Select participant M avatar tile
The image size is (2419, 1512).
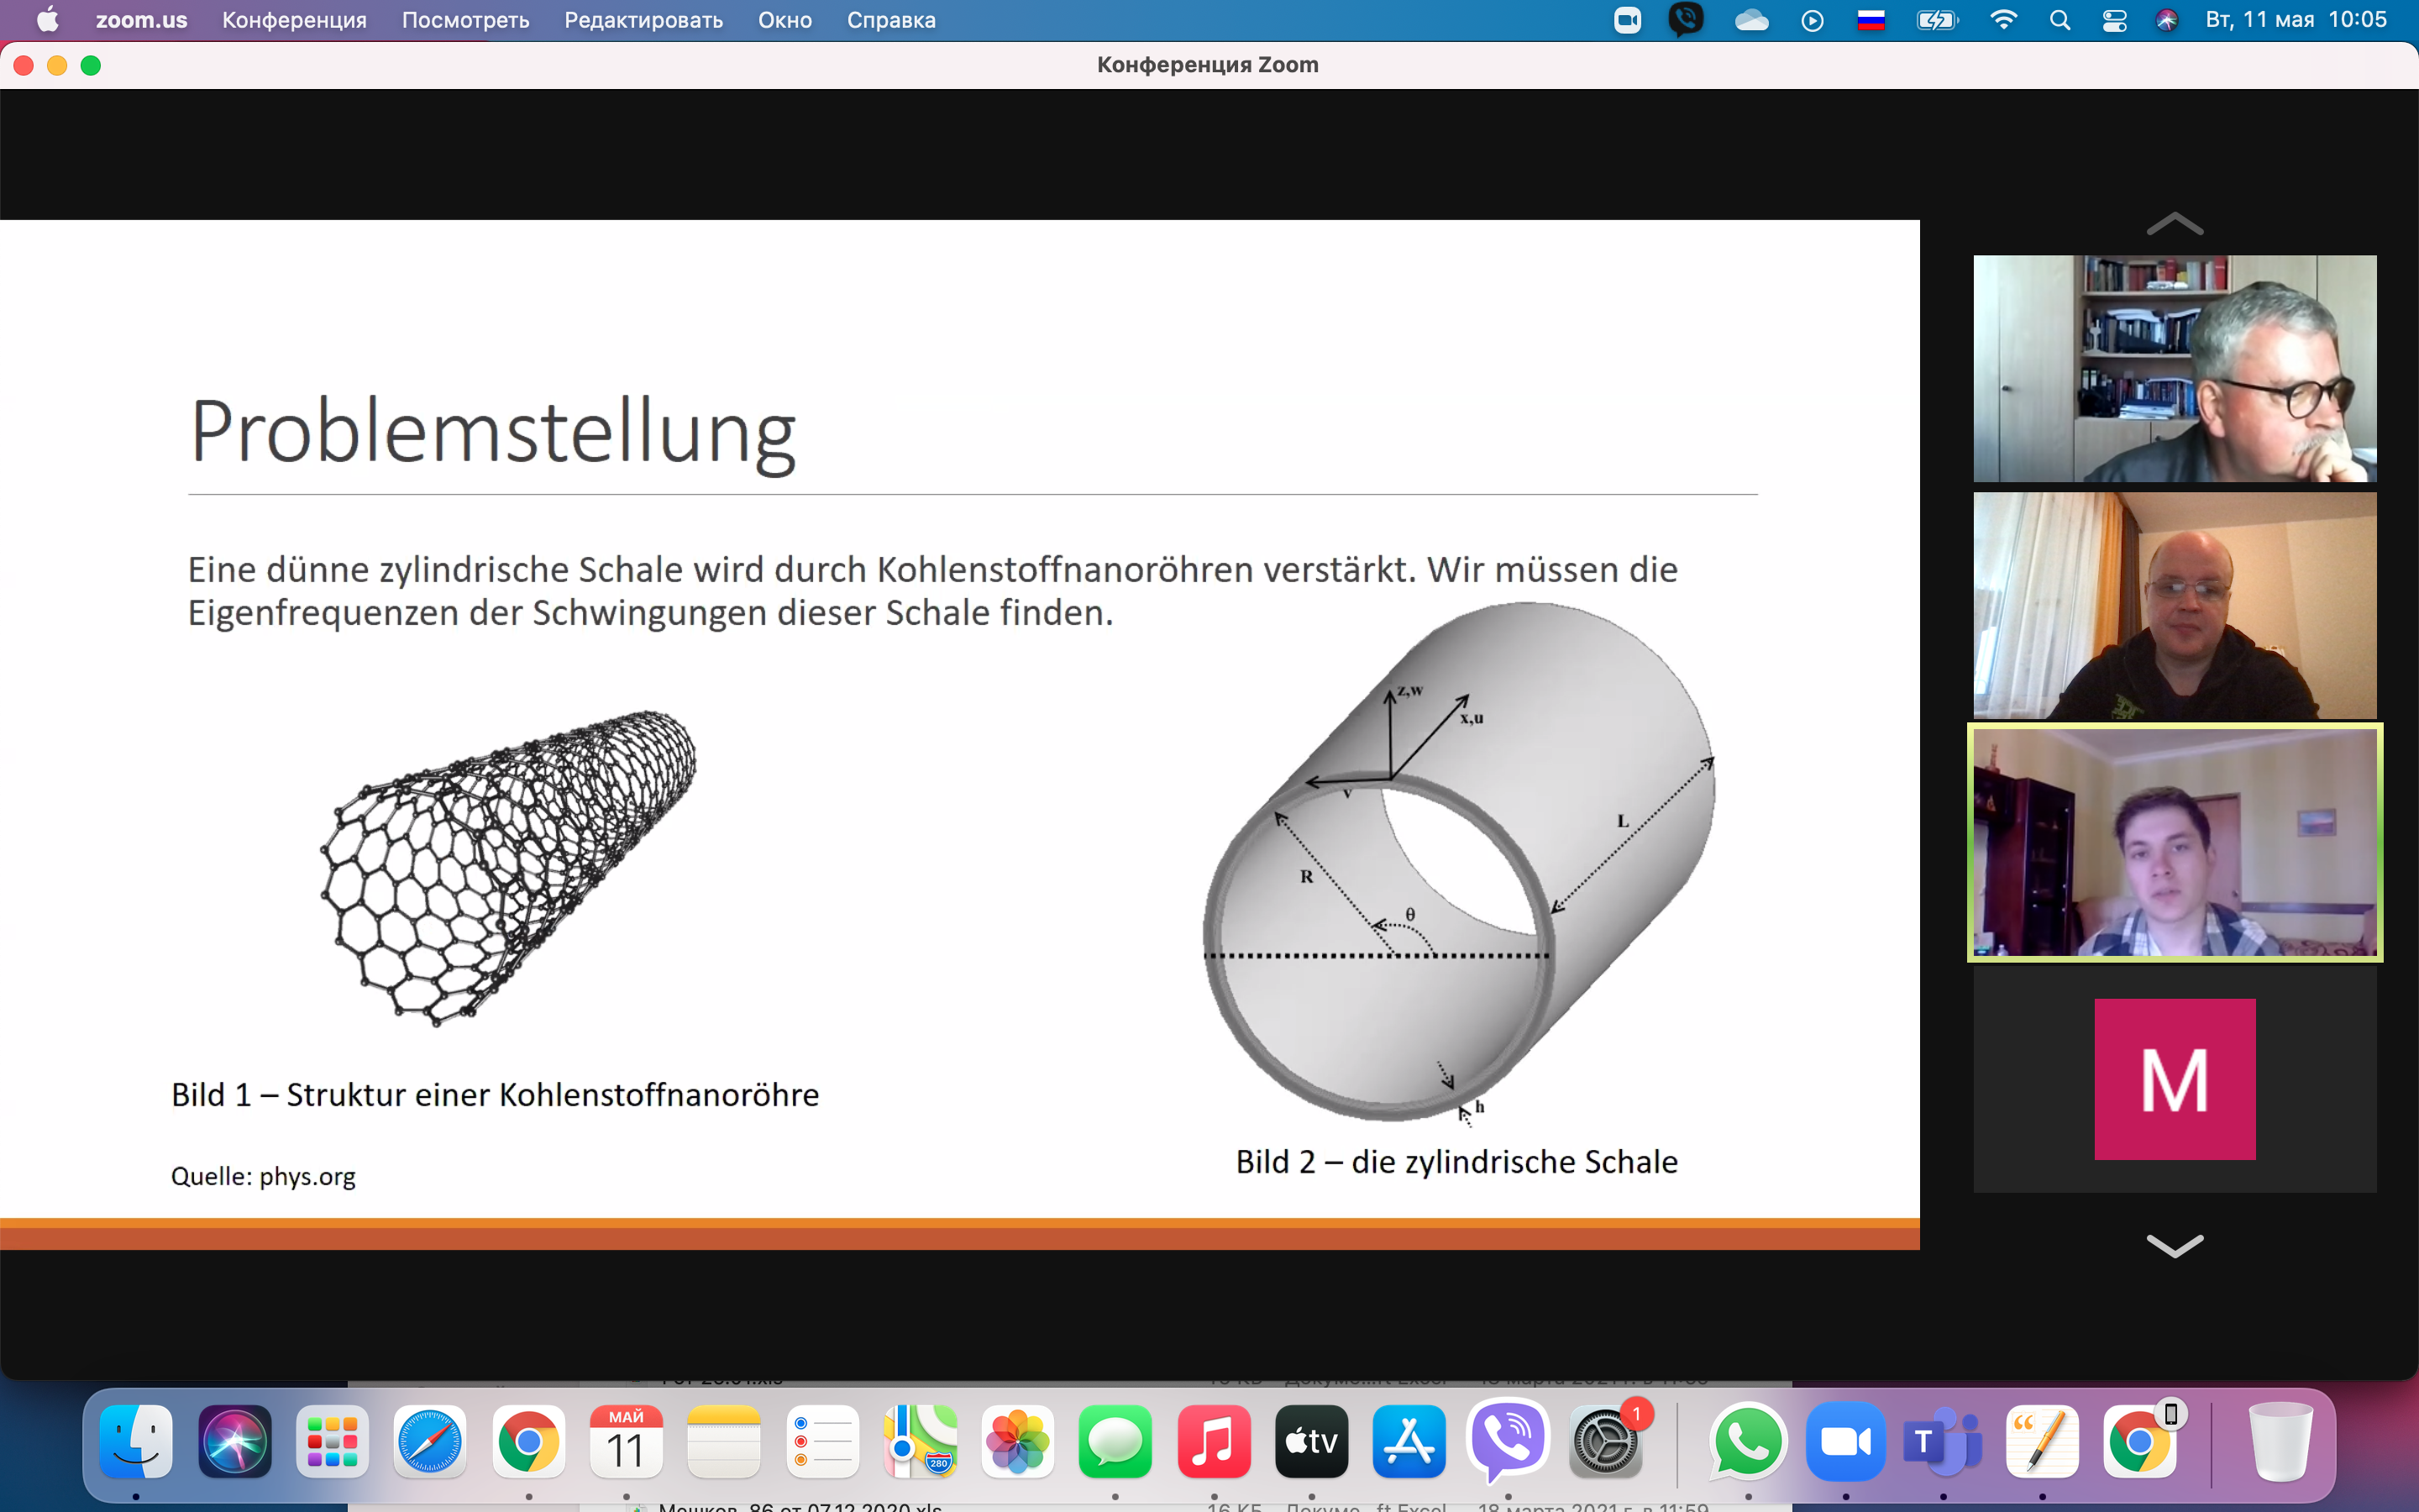[2174, 1079]
